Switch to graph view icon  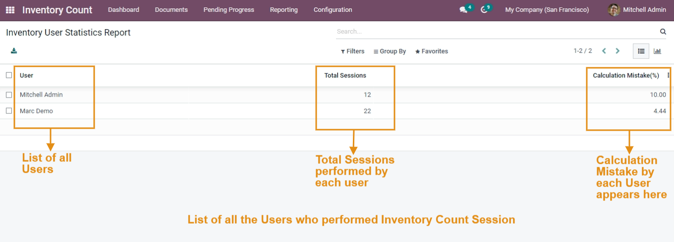point(657,51)
